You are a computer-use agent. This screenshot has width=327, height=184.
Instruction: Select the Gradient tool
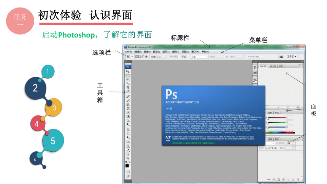128,116
